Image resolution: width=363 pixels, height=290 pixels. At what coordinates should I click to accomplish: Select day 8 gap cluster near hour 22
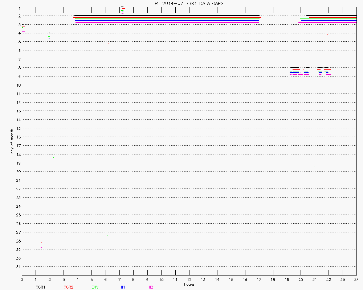click(327, 71)
